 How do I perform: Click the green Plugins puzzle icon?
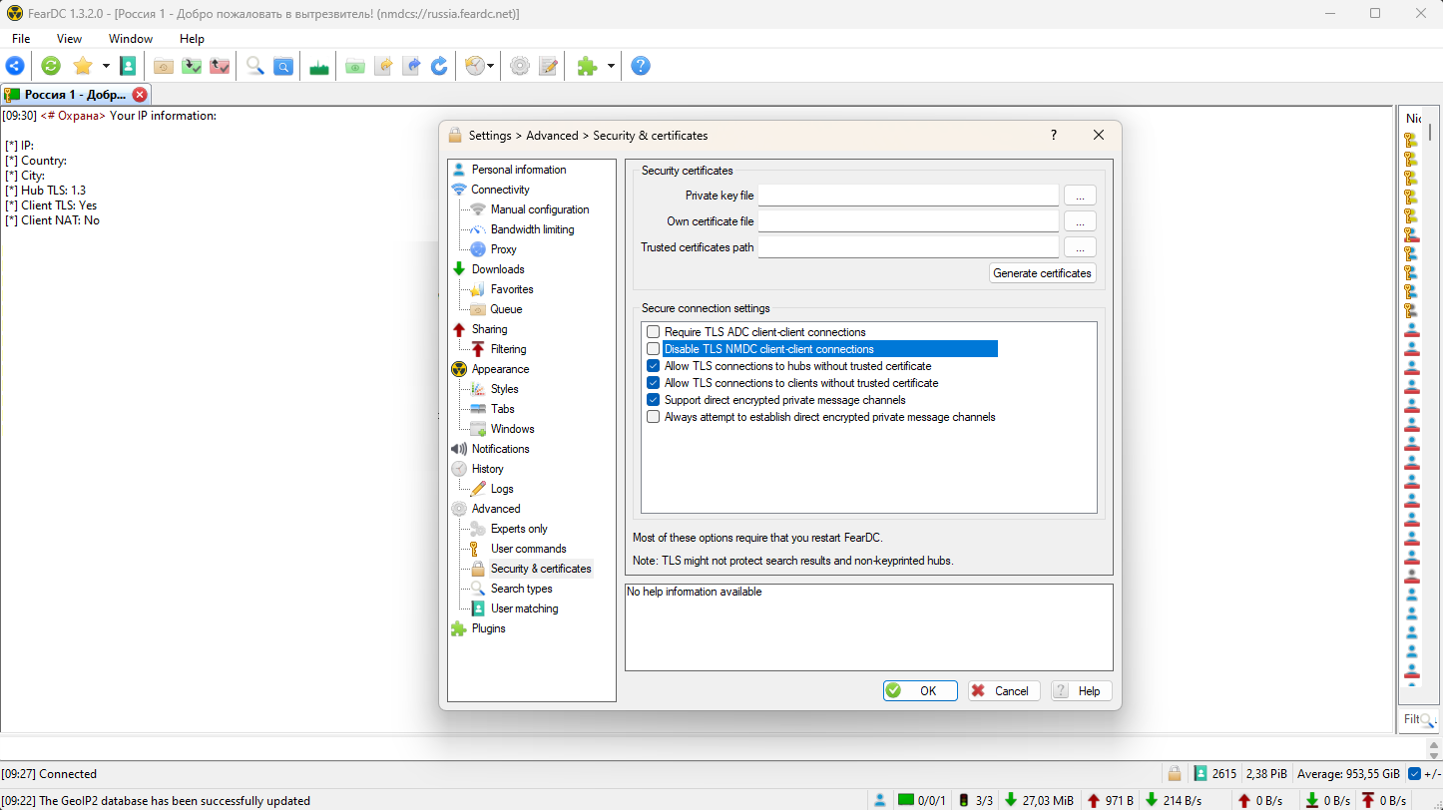tap(588, 66)
